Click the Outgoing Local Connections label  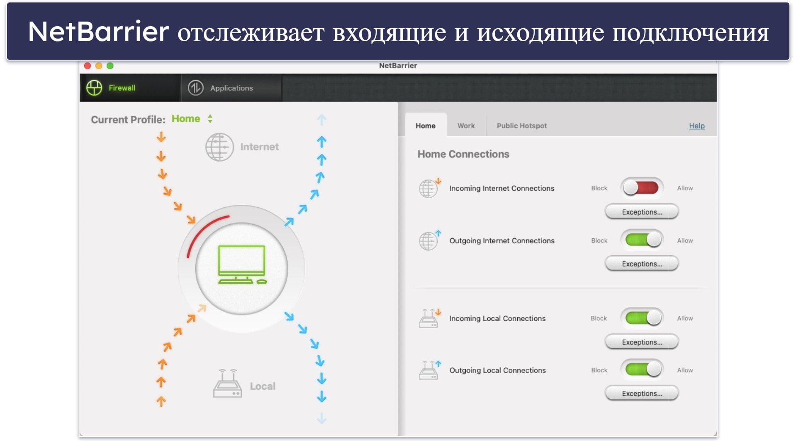(497, 370)
